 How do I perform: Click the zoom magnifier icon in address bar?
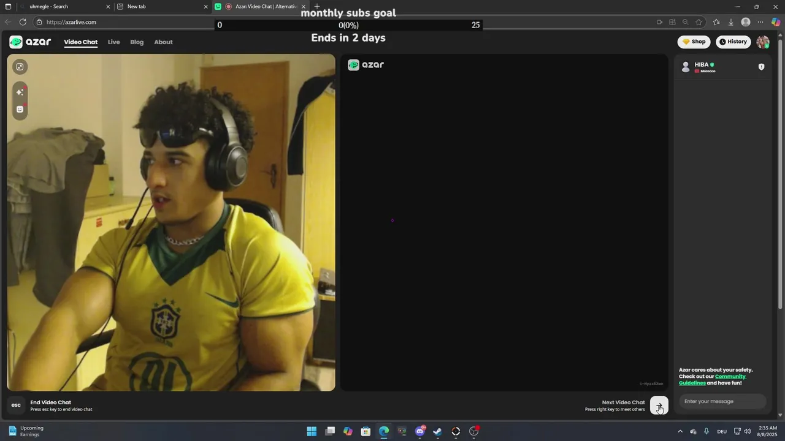(x=685, y=22)
